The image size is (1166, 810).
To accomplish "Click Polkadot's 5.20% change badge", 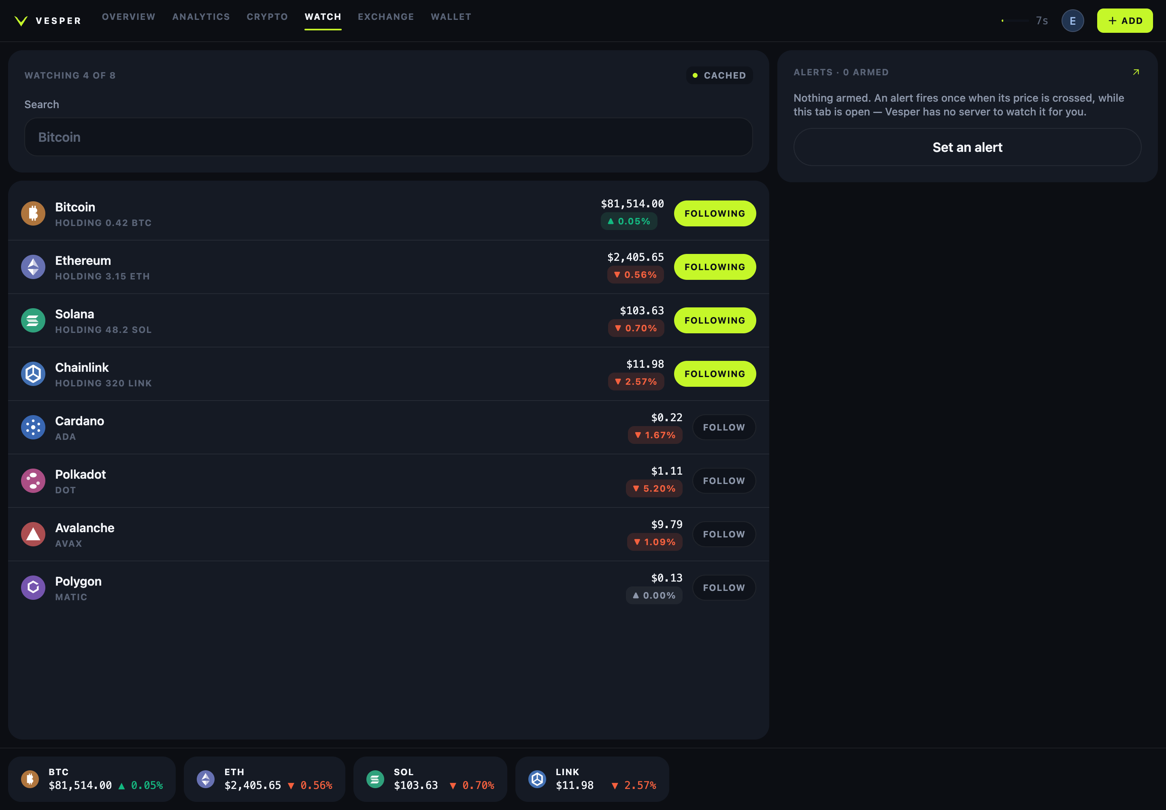I will click(654, 489).
